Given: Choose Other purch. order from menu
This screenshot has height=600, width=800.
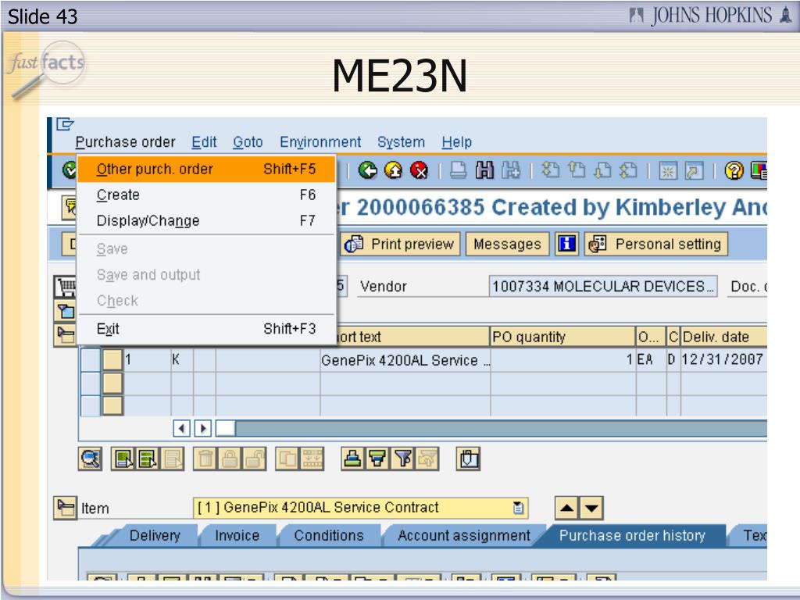Looking at the screenshot, I should [155, 170].
